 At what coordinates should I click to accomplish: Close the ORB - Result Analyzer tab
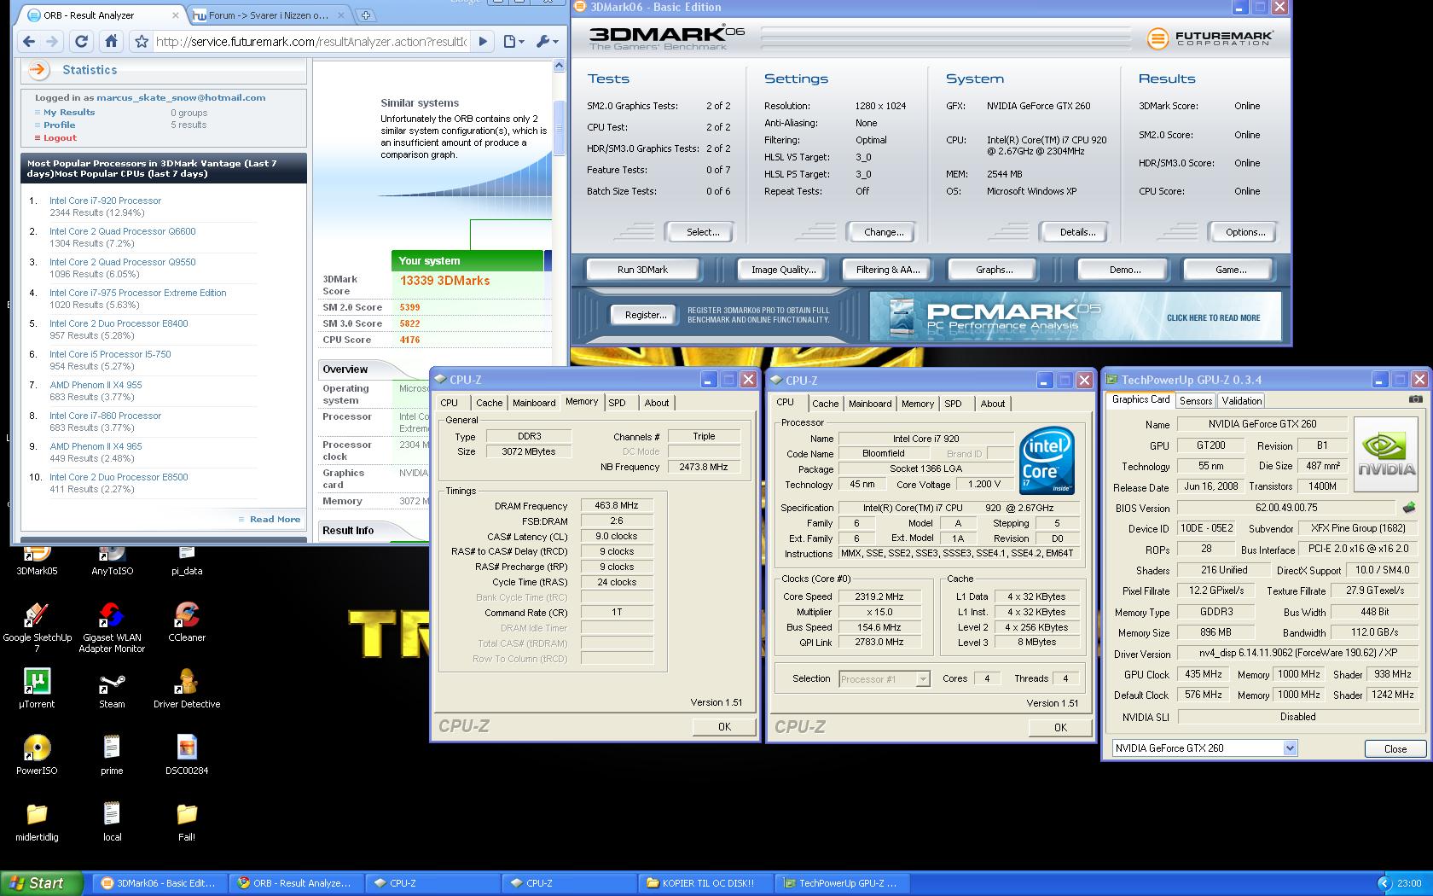click(x=176, y=15)
